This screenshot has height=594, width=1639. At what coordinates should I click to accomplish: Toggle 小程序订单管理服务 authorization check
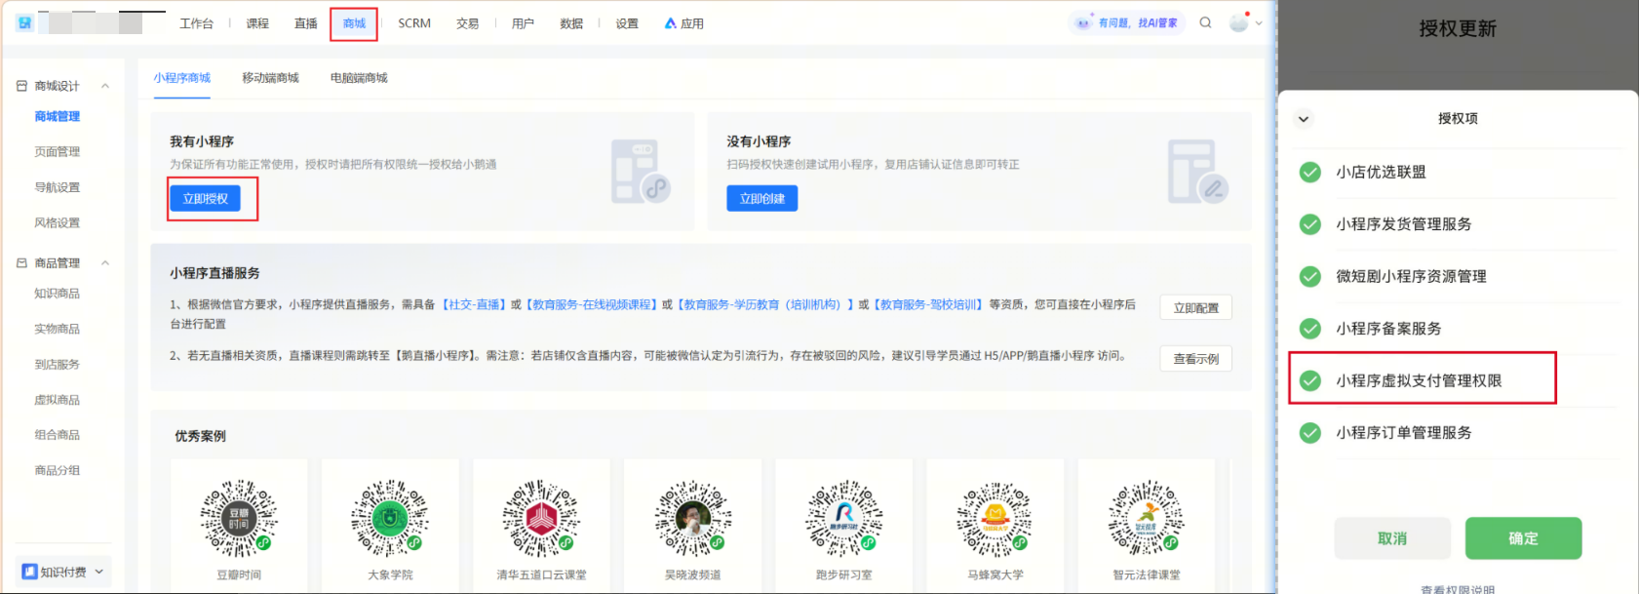pos(1310,433)
